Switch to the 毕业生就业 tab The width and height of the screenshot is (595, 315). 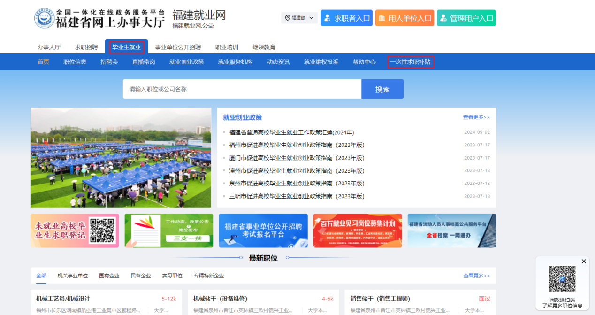coord(126,47)
